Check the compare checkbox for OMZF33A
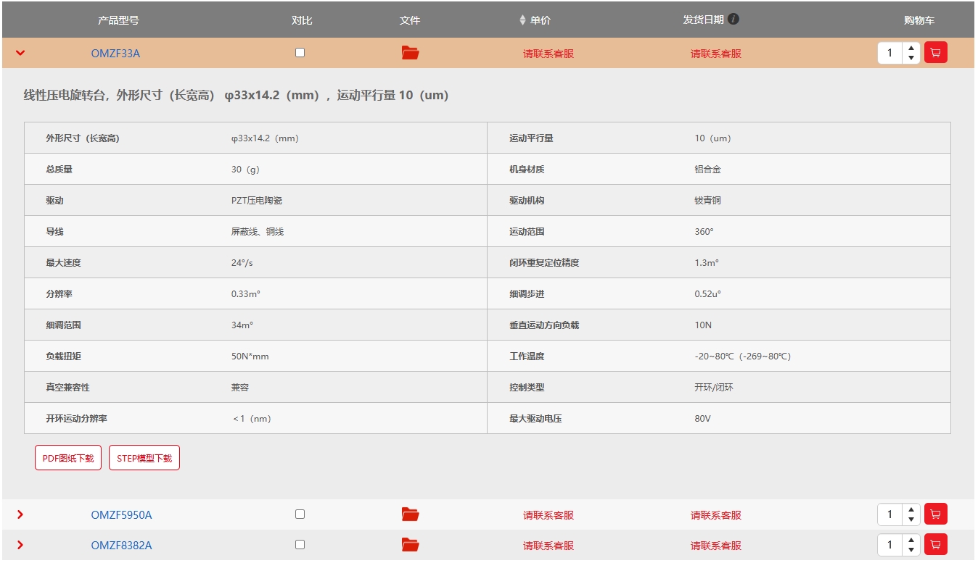 (300, 53)
